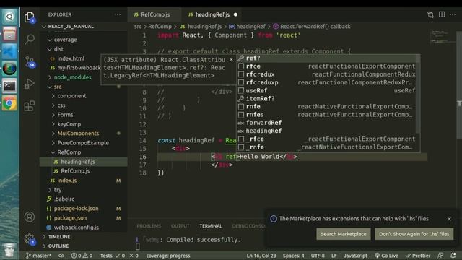
Task: Open Terminal from the dock
Action: (x=9, y=86)
